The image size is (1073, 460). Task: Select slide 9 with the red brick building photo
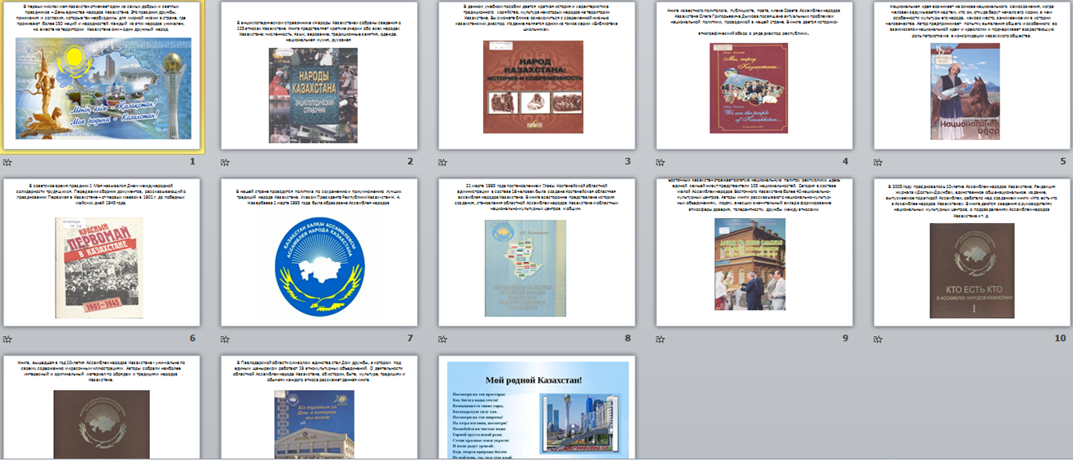tap(754, 252)
